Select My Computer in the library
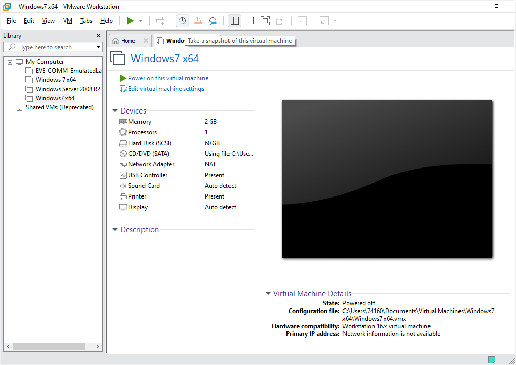Image resolution: width=516 pixels, height=365 pixels. point(45,62)
